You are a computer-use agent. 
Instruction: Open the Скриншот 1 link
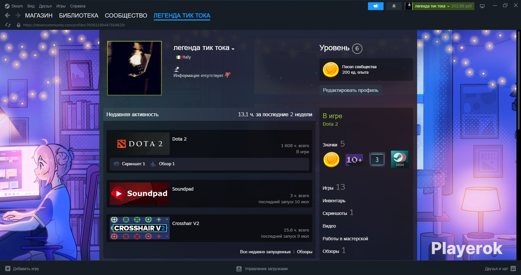(x=134, y=164)
